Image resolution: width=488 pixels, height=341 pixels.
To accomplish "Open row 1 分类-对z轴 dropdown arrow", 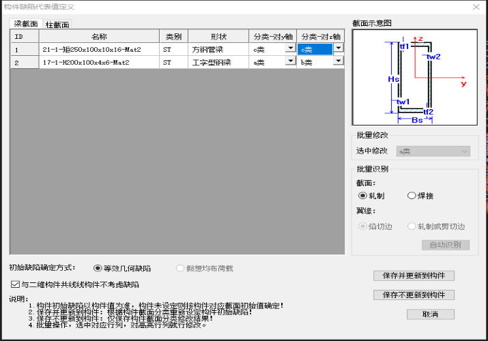I will (339, 48).
